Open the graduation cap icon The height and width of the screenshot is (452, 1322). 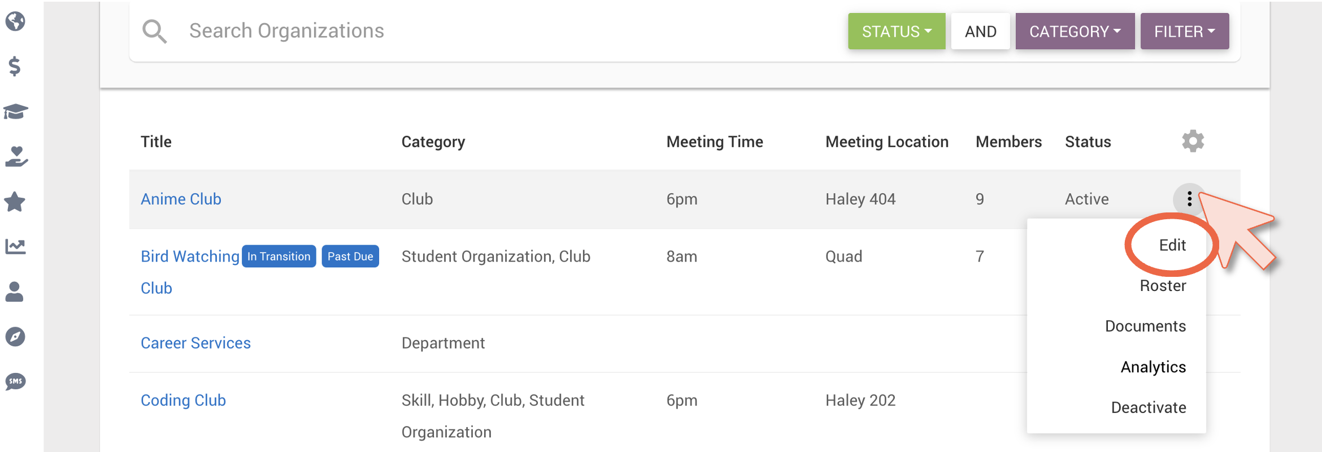pyautogui.click(x=15, y=112)
